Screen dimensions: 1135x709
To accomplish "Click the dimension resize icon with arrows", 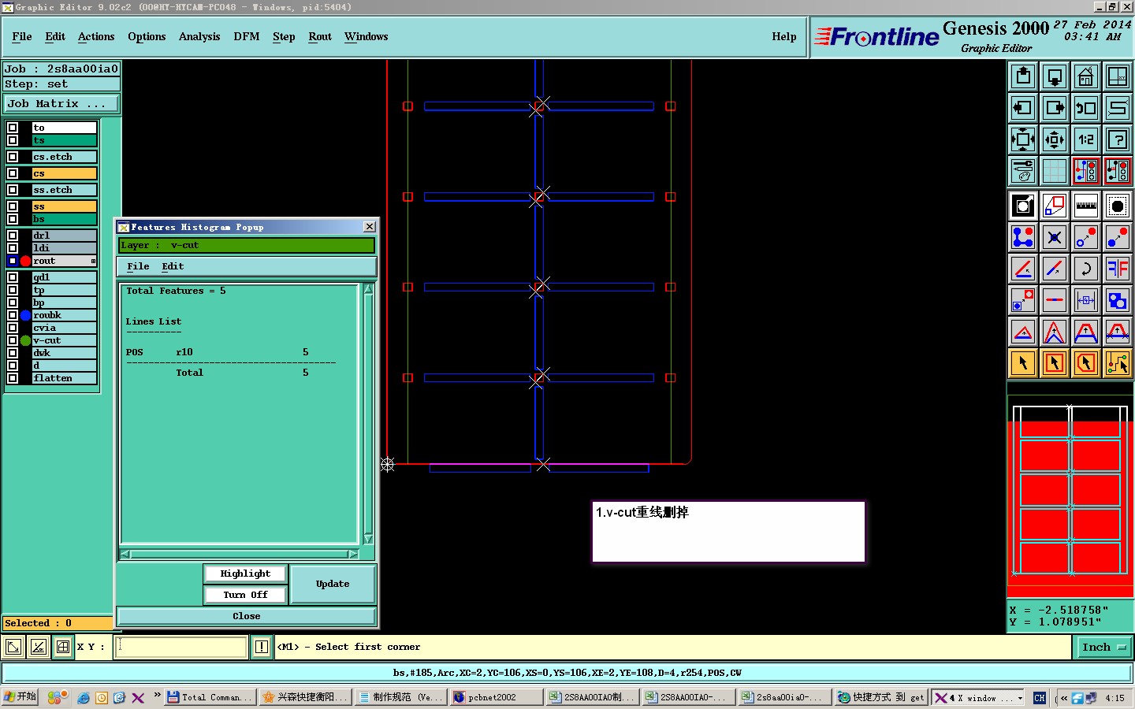I will [x=1086, y=300].
